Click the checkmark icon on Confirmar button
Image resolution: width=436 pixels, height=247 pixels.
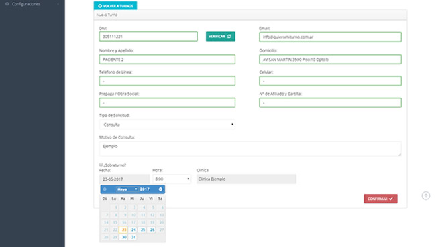pos(391,199)
